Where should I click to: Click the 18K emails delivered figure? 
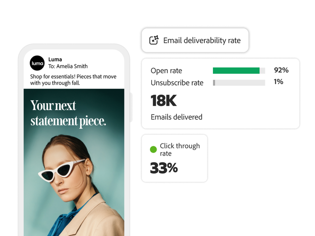point(163,101)
